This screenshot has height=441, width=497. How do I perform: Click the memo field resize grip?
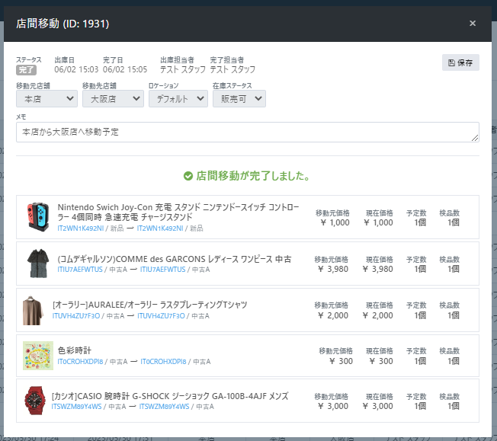click(x=475, y=138)
